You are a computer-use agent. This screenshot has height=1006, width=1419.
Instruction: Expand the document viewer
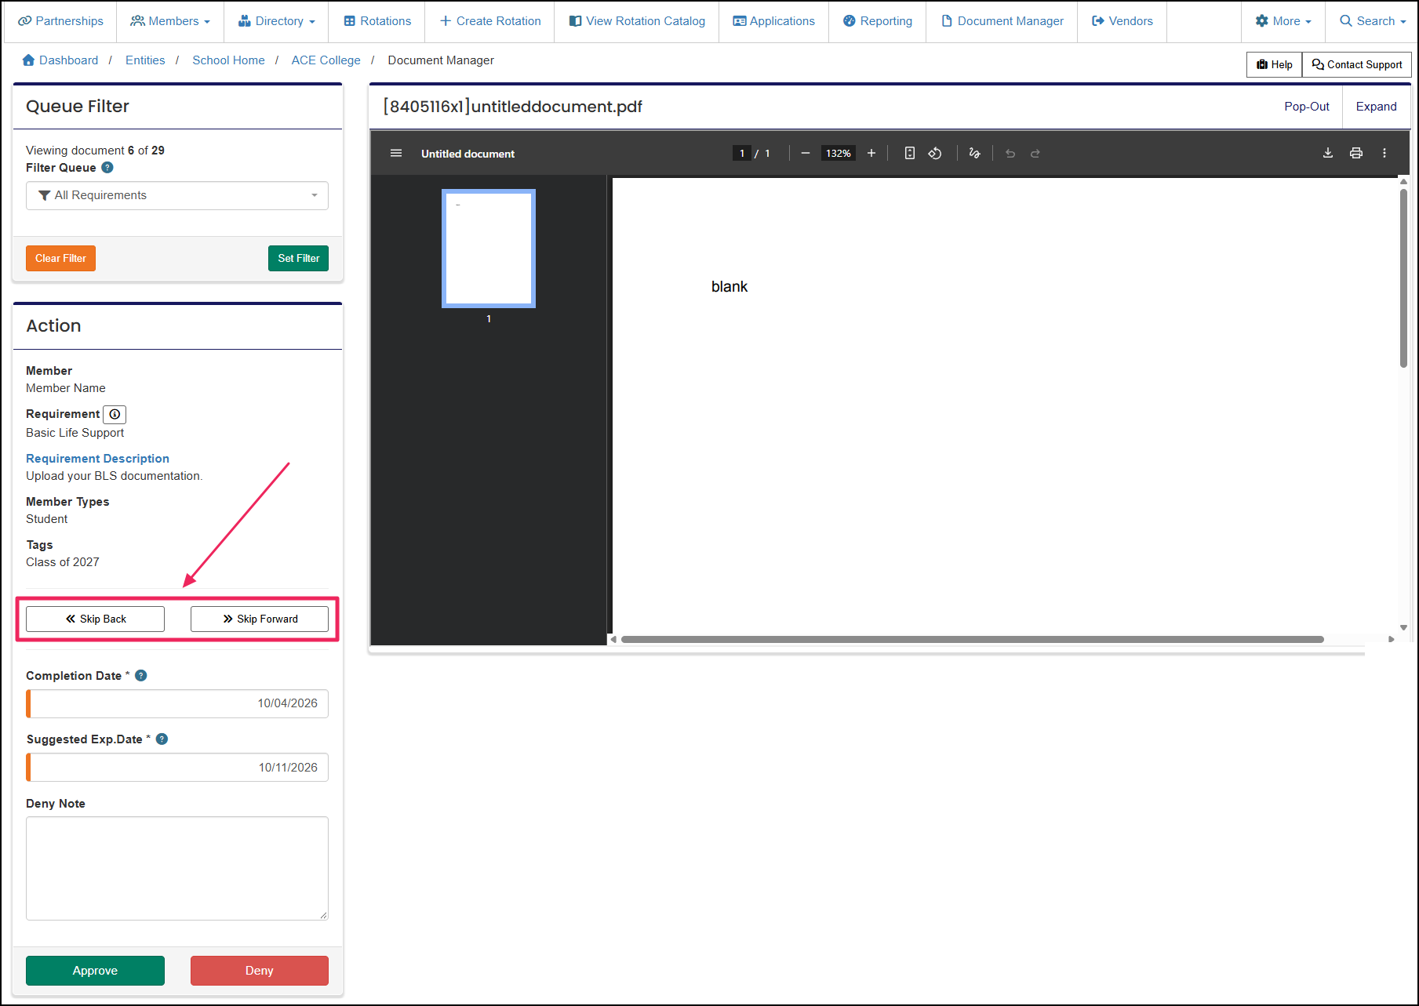pyautogui.click(x=1377, y=107)
